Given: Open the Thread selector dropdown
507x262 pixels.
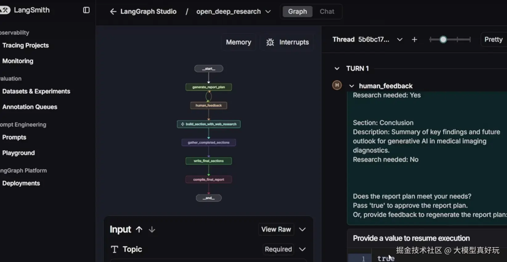Looking at the screenshot, I should [x=400, y=39].
